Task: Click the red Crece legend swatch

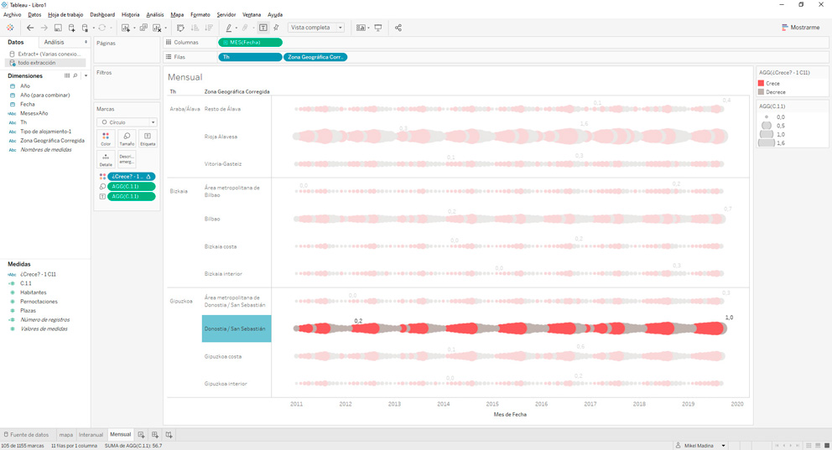Action: point(762,84)
